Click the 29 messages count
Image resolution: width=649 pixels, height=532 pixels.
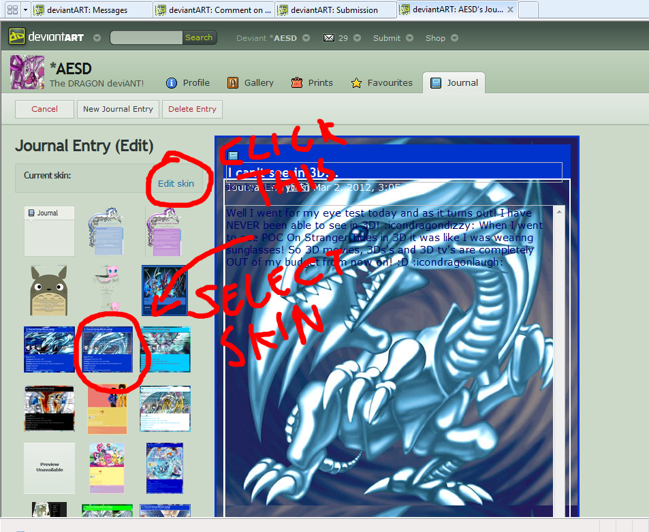coord(343,38)
